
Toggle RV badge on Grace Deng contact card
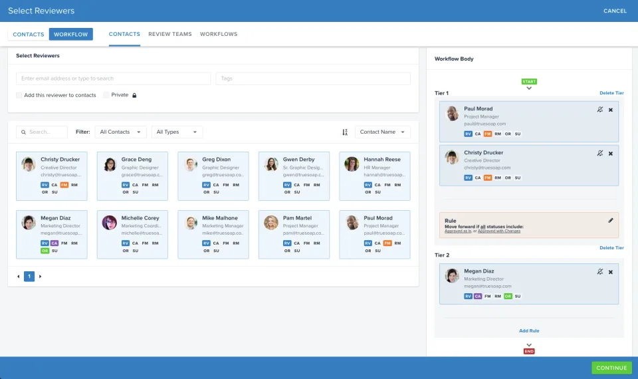point(126,185)
